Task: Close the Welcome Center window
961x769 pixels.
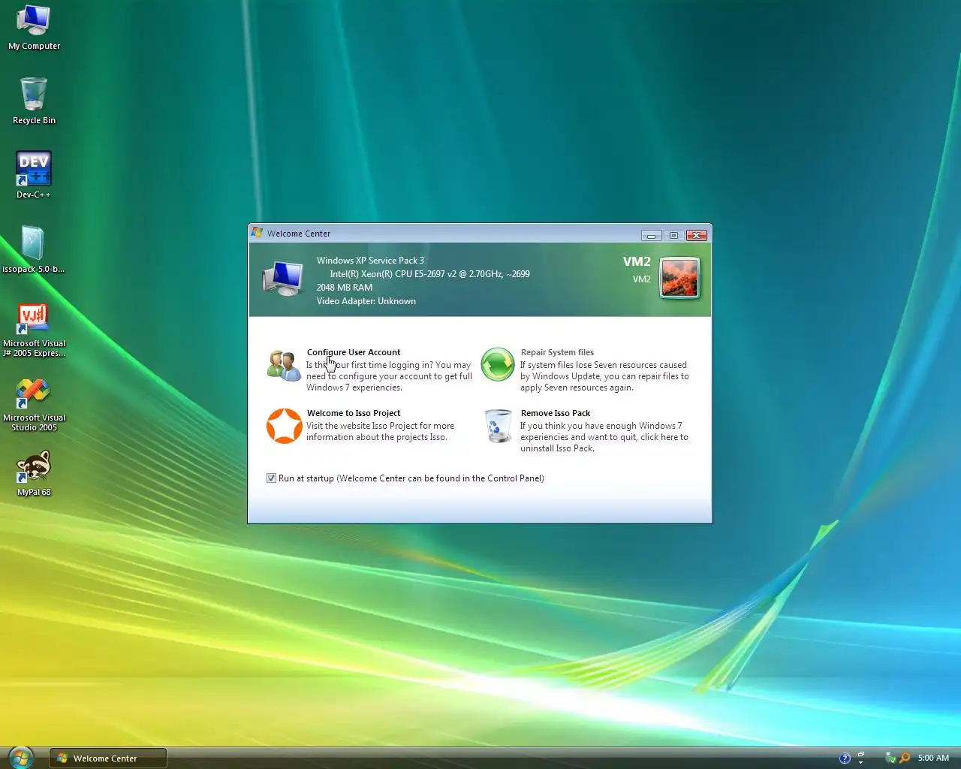Action: (697, 235)
